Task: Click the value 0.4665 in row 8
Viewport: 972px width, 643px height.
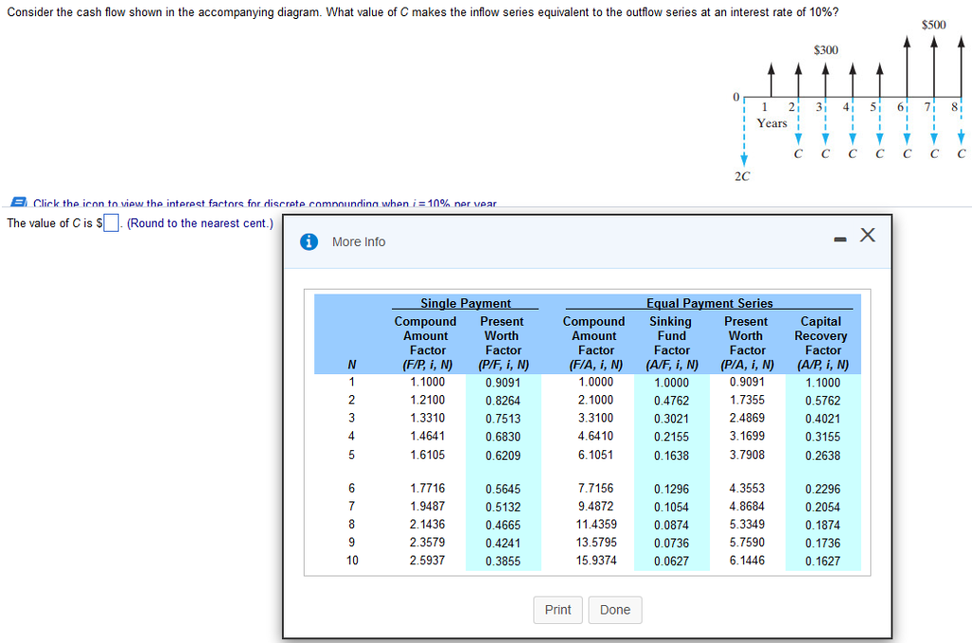Action: coord(503,525)
